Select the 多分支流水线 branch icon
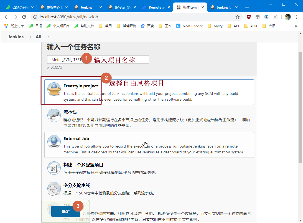303x223 pixels. pyautogui.click(x=54, y=189)
